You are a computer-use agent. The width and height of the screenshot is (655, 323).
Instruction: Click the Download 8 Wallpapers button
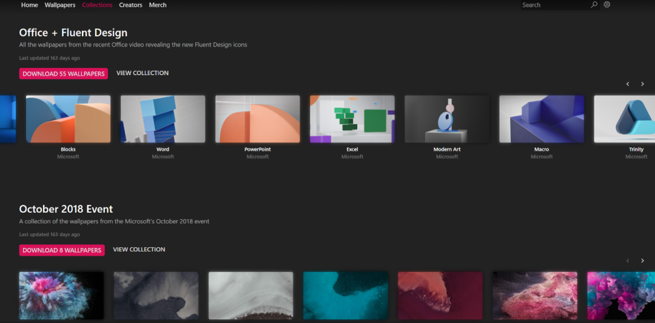coord(62,250)
